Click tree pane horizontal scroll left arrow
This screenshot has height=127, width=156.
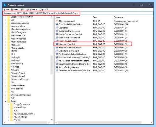coord(4,123)
